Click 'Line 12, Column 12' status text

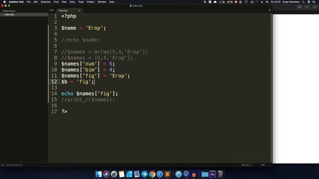(x=14, y=165)
